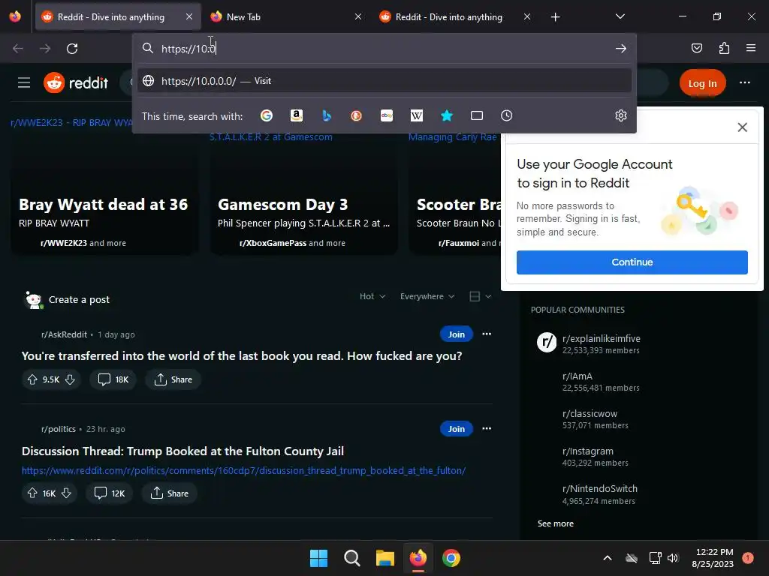Screen dimensions: 769x576
Task: Open the politics comments URL link
Action: coord(243,471)
